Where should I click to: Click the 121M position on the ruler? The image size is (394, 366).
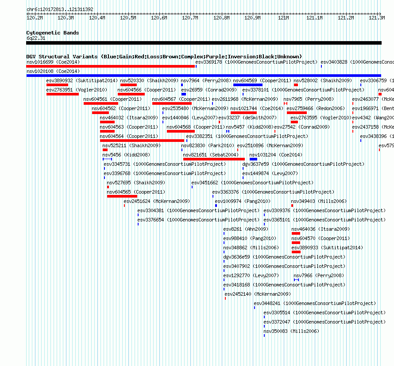[x=283, y=18]
